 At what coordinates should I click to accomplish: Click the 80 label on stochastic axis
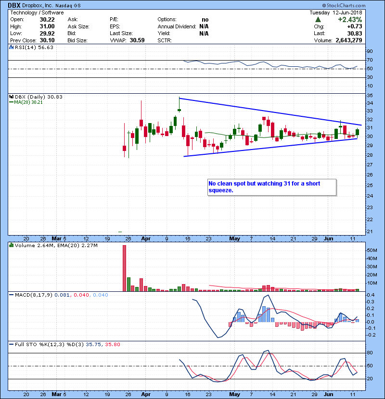(370, 353)
